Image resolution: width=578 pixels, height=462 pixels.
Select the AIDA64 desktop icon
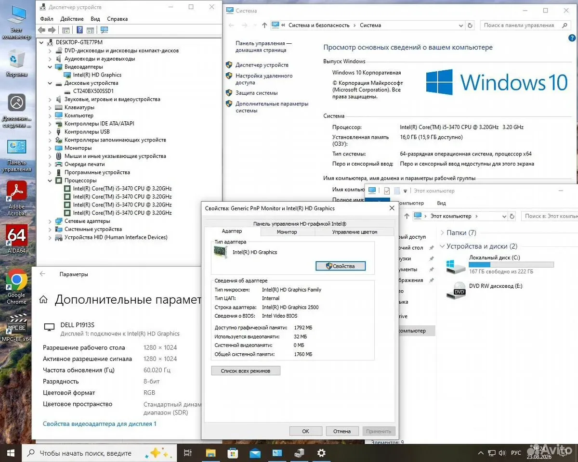pos(16,240)
